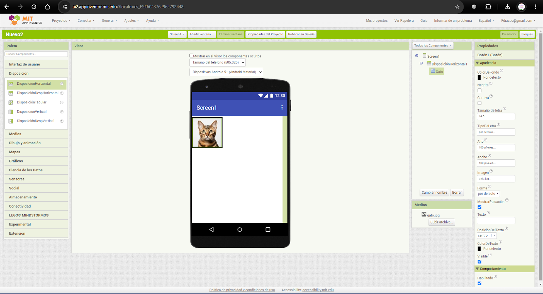Switch to the Bloques editor
543x294 pixels.
[527, 34]
